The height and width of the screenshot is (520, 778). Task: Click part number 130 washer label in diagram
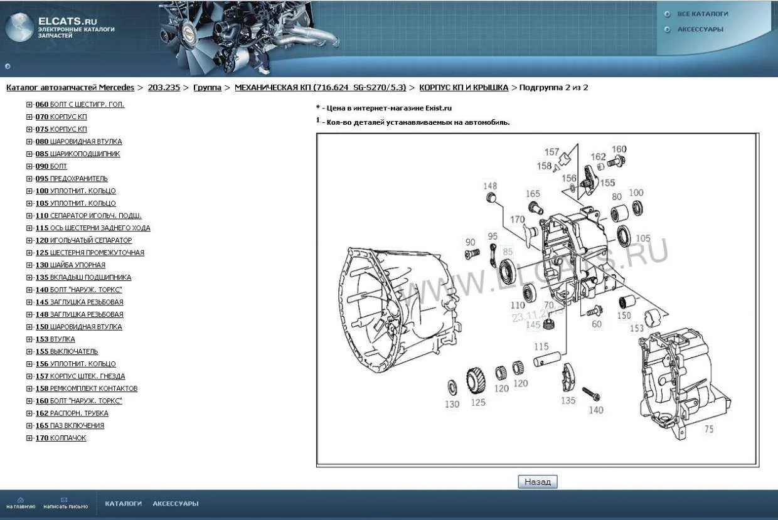pos(452,404)
